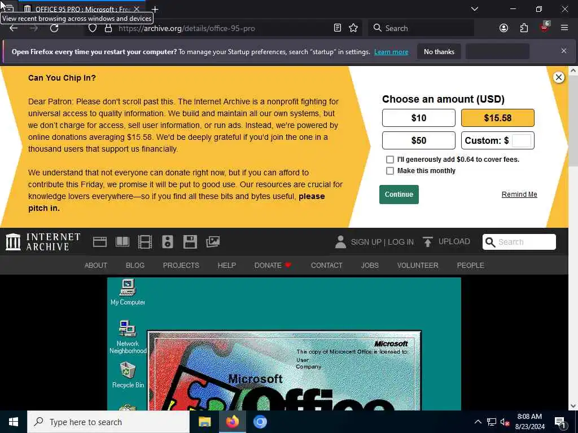Click Network Neighborhood icon in emulator

(x=128, y=337)
